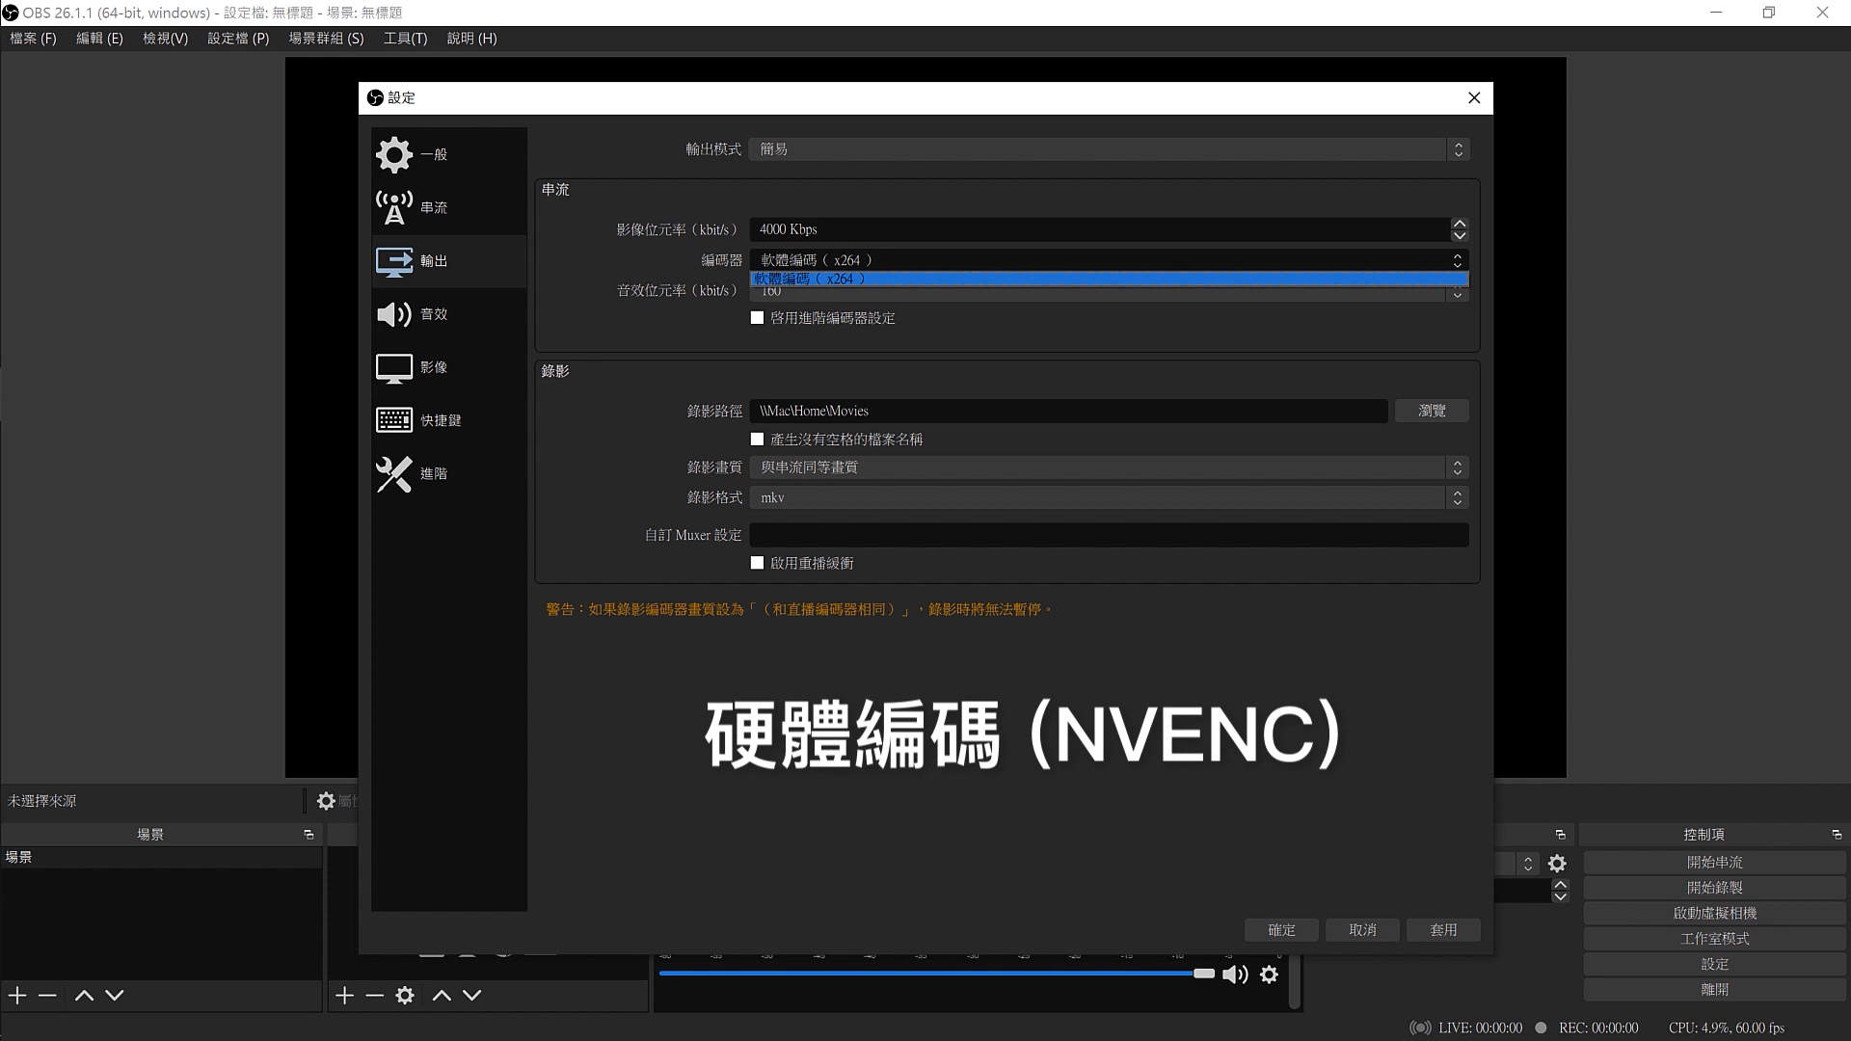1851x1041 pixels.
Task: Enable 啟用重播緩衝 replay buffer checkbox
Action: pyautogui.click(x=758, y=563)
